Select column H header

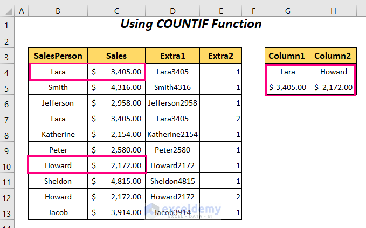click(x=333, y=10)
